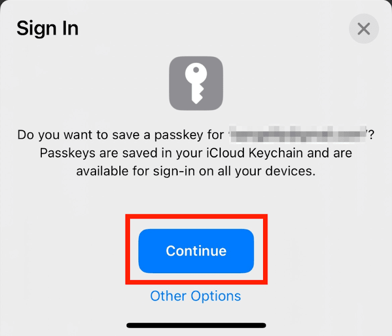Click the passkey key icon

[196, 83]
